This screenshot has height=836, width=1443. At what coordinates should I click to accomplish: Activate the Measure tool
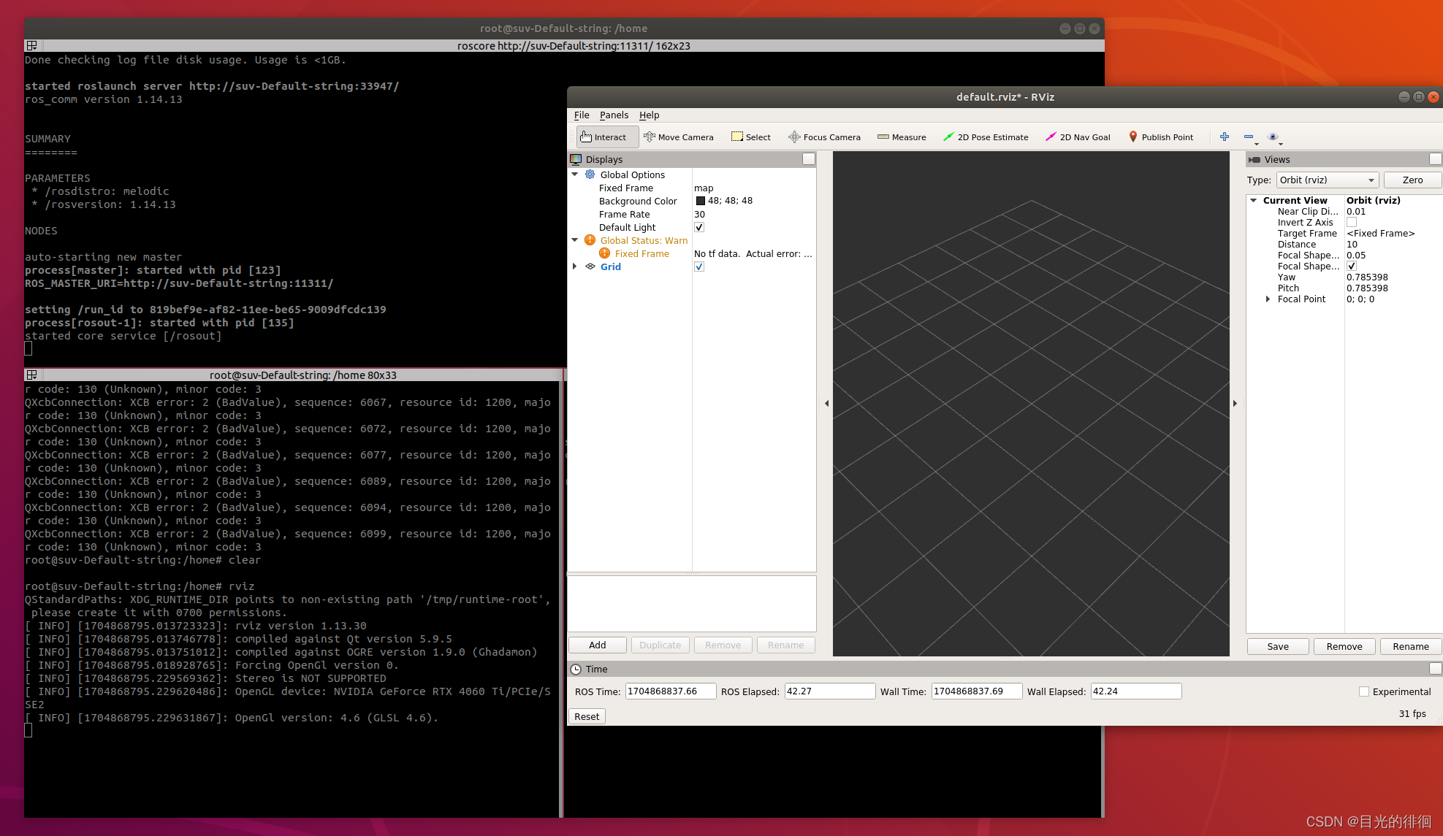pos(901,137)
